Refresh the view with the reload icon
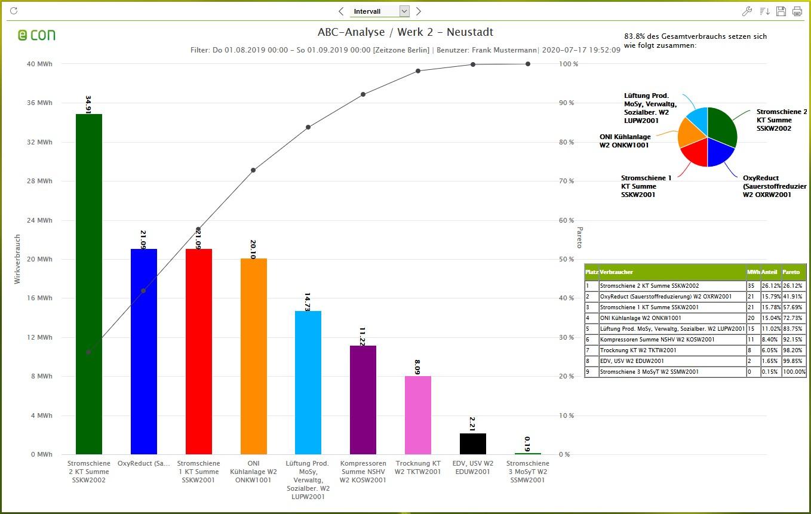 click(x=13, y=10)
